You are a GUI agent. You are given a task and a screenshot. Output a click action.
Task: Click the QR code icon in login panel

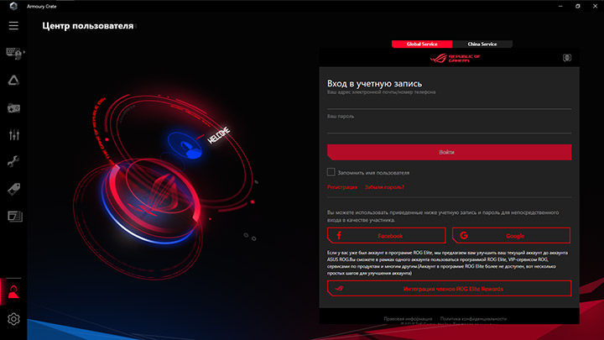566,57
